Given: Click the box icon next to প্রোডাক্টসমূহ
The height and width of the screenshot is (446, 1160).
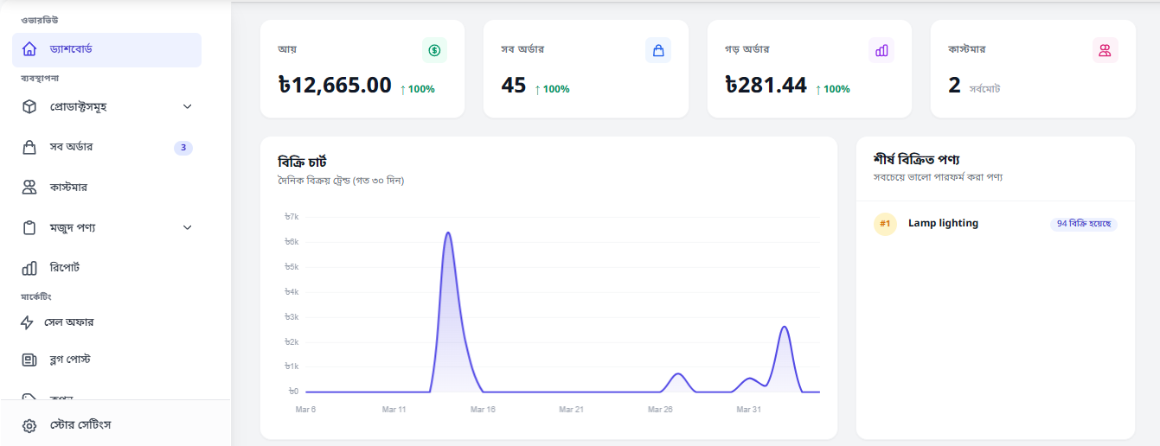Looking at the screenshot, I should coord(29,106).
